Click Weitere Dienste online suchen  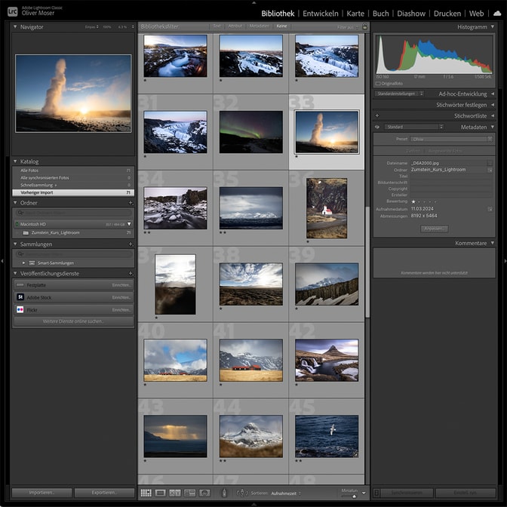73,321
